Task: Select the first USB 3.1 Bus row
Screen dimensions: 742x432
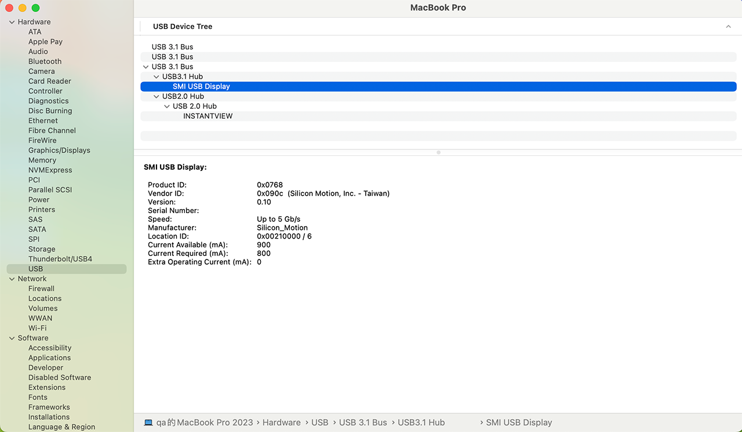Action: click(172, 47)
